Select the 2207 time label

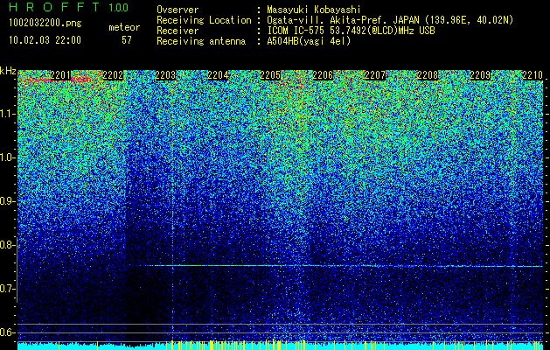(375, 75)
